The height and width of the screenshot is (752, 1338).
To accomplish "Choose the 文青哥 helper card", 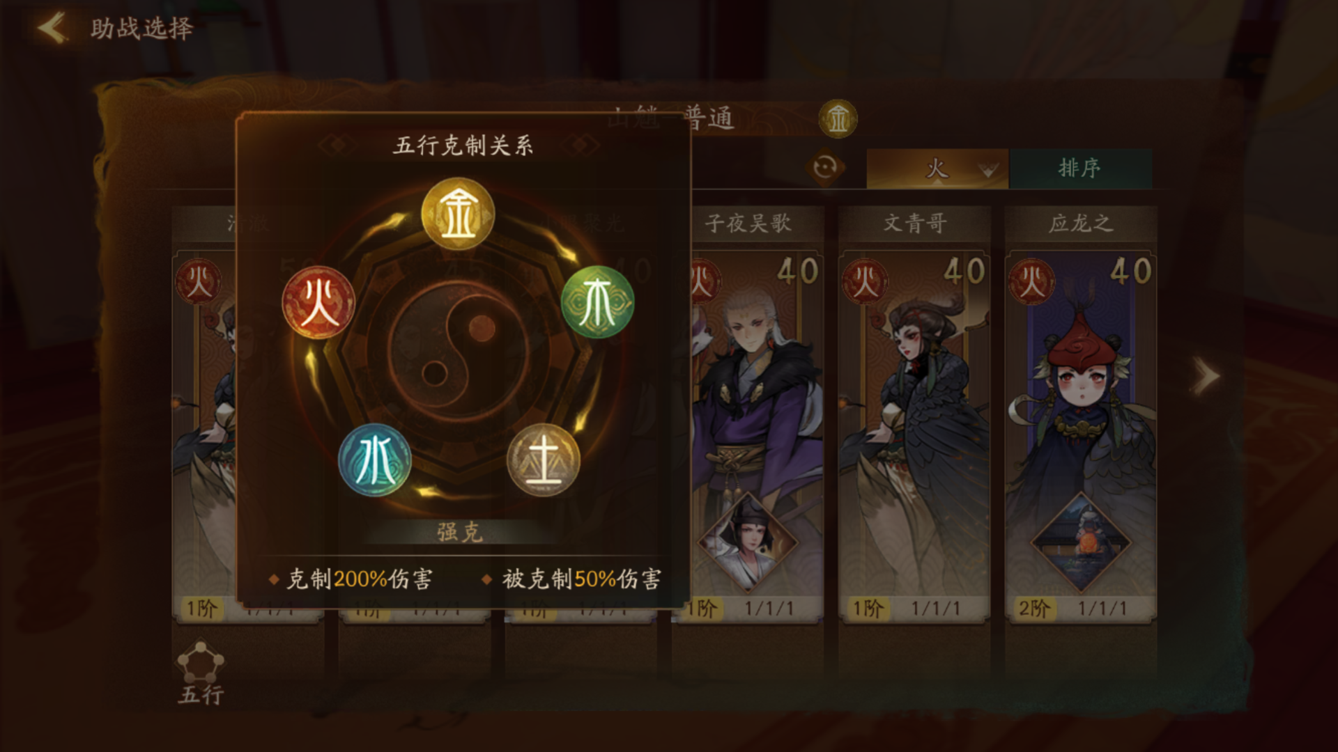I will click(914, 414).
